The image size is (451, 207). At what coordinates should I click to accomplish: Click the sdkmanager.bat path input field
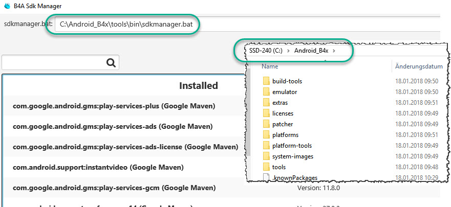[247, 24]
